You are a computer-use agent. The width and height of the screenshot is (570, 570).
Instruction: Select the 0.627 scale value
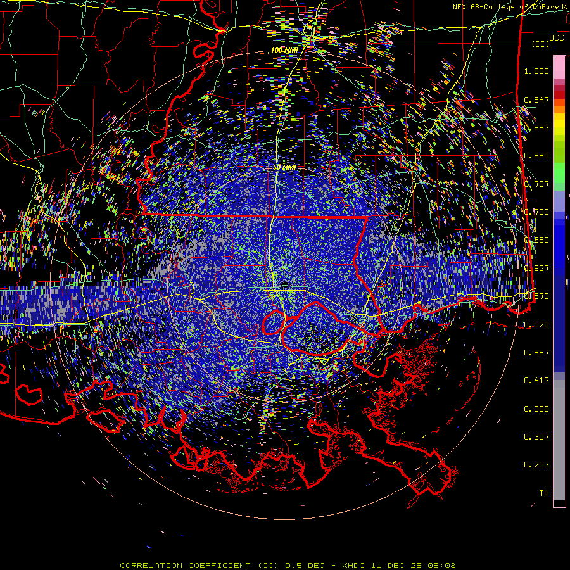[x=536, y=269]
